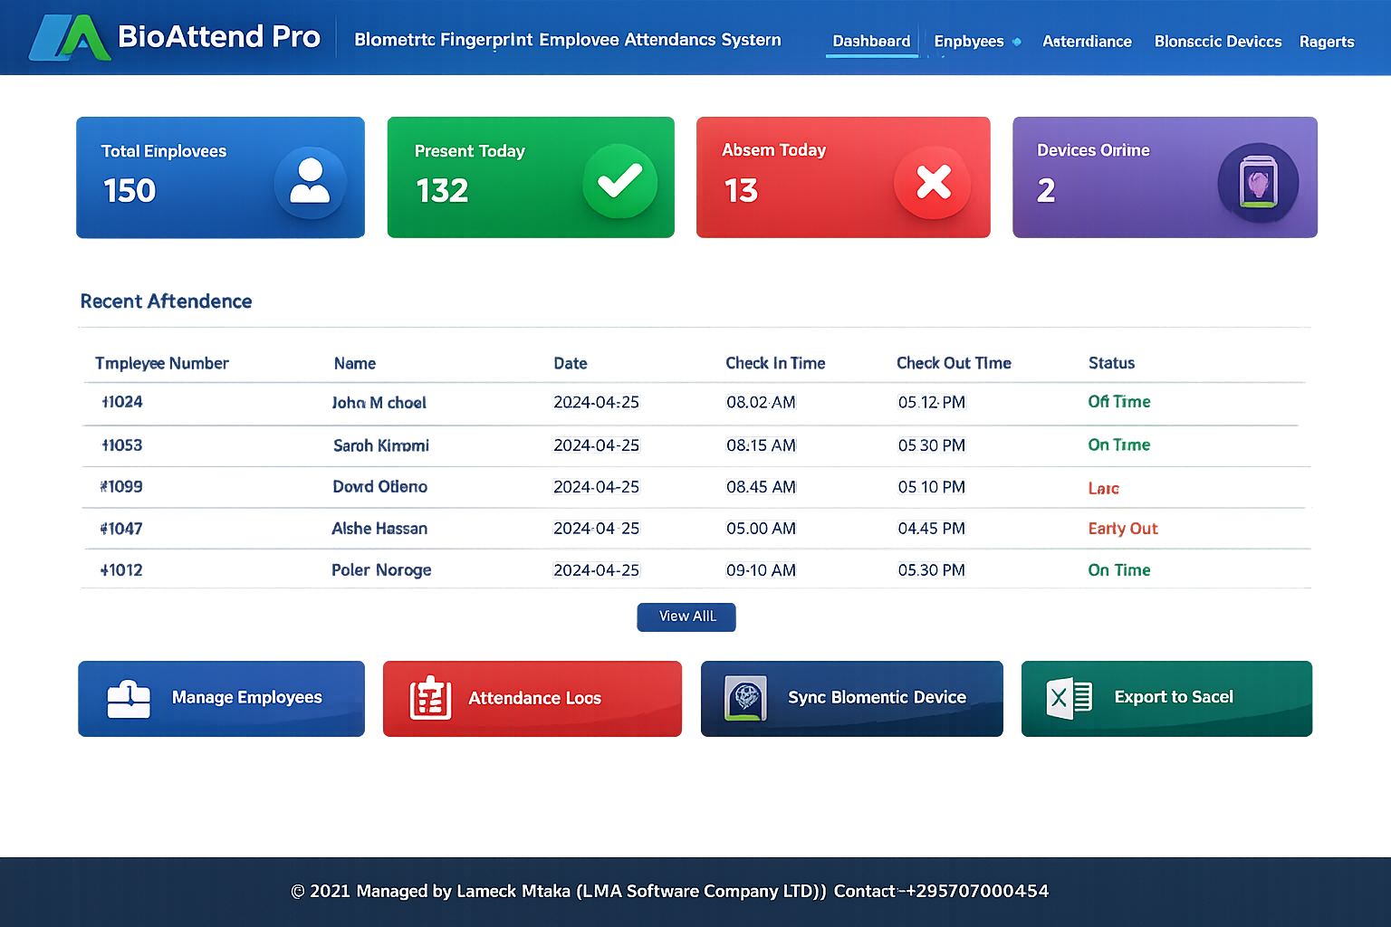This screenshot has height=927, width=1391.
Task: Click the Recent Attendance heading
Action: click(166, 301)
